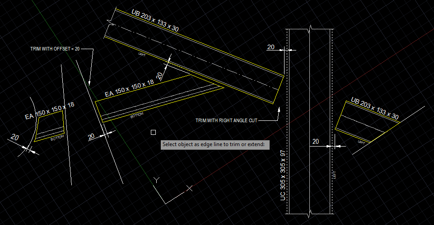434x225 pixels.
Task: Click the 'BOTTOM' label on the small left angle
Action: click(x=57, y=138)
